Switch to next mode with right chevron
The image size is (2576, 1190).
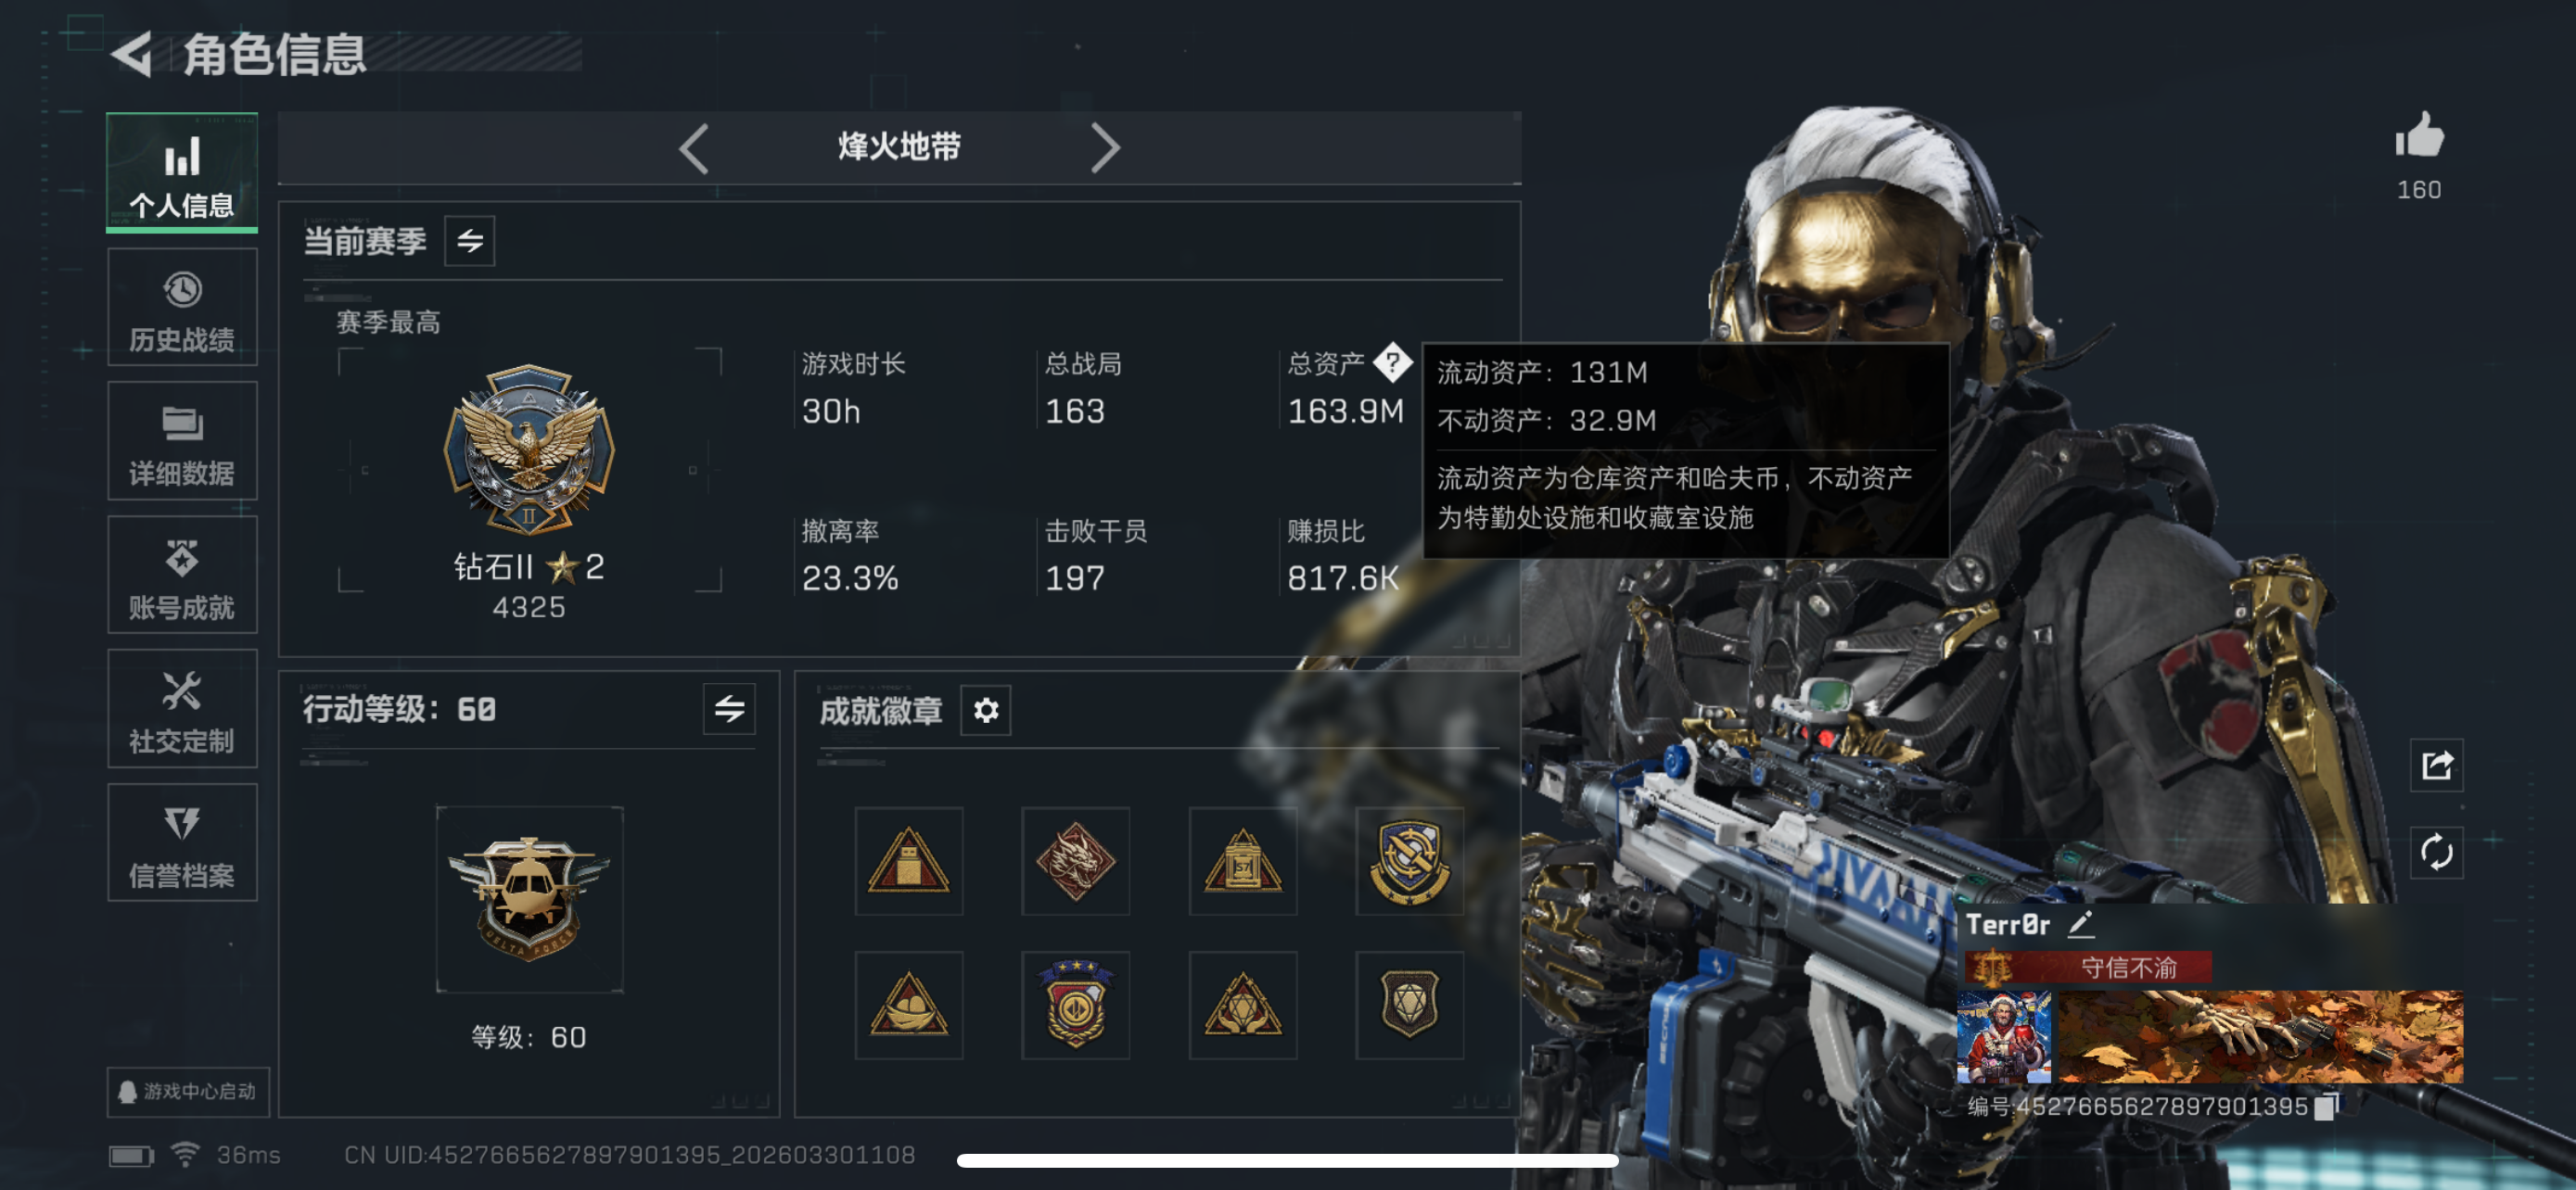(1104, 149)
